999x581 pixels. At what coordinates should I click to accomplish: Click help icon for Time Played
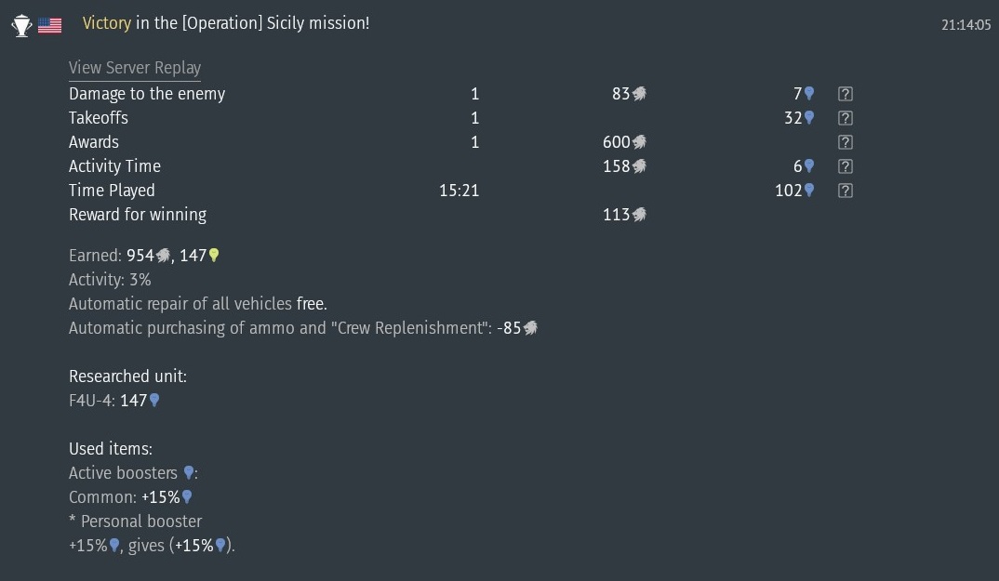pos(845,191)
